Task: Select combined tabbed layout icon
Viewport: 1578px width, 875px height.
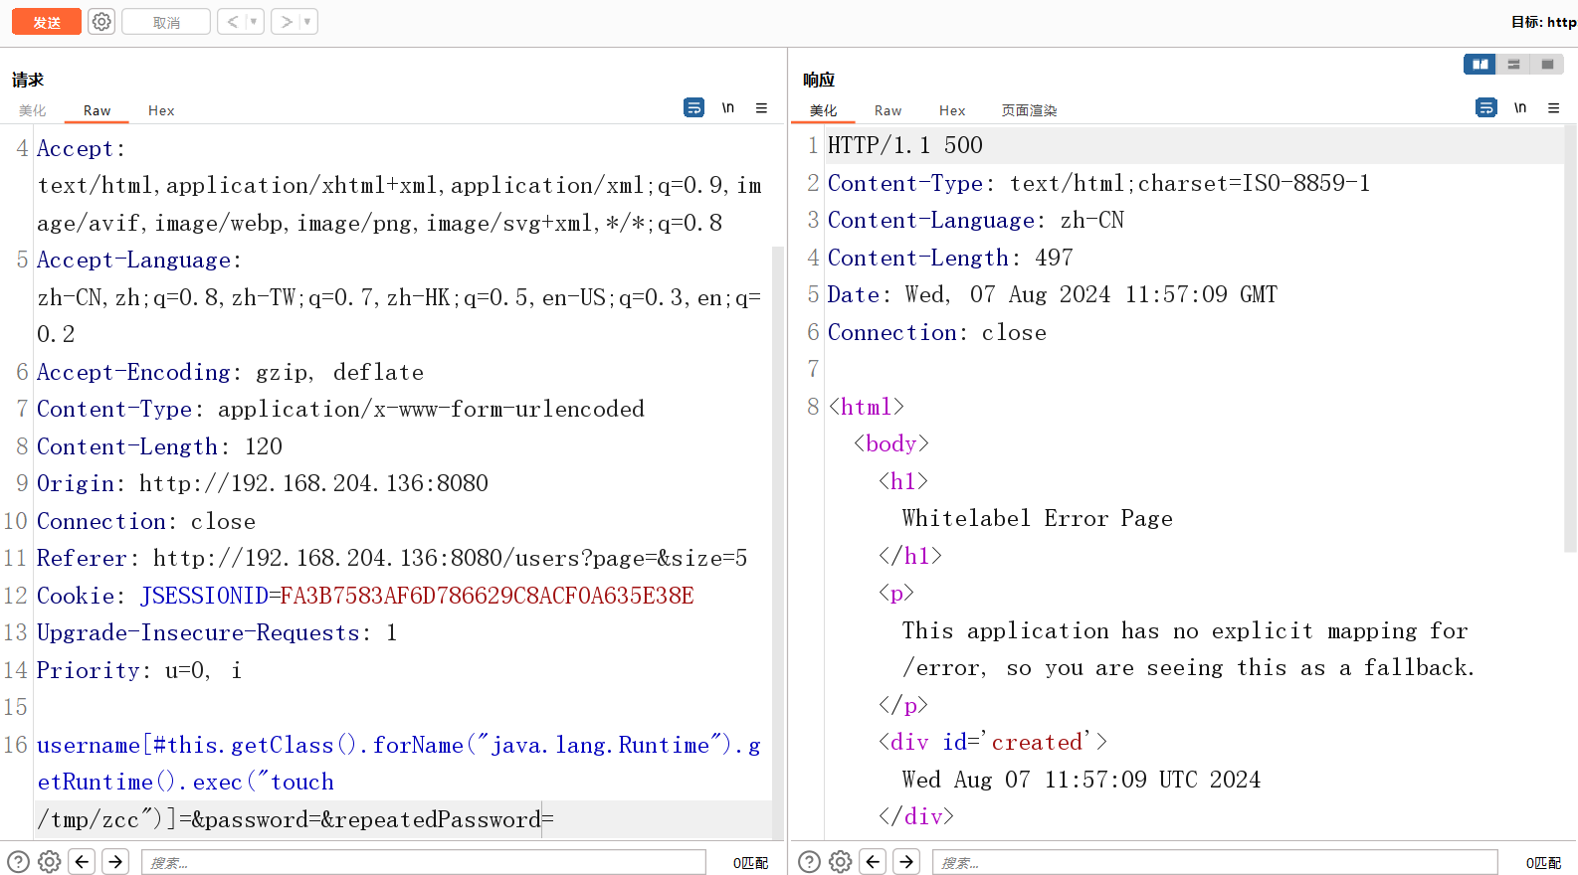Action: (x=1547, y=65)
